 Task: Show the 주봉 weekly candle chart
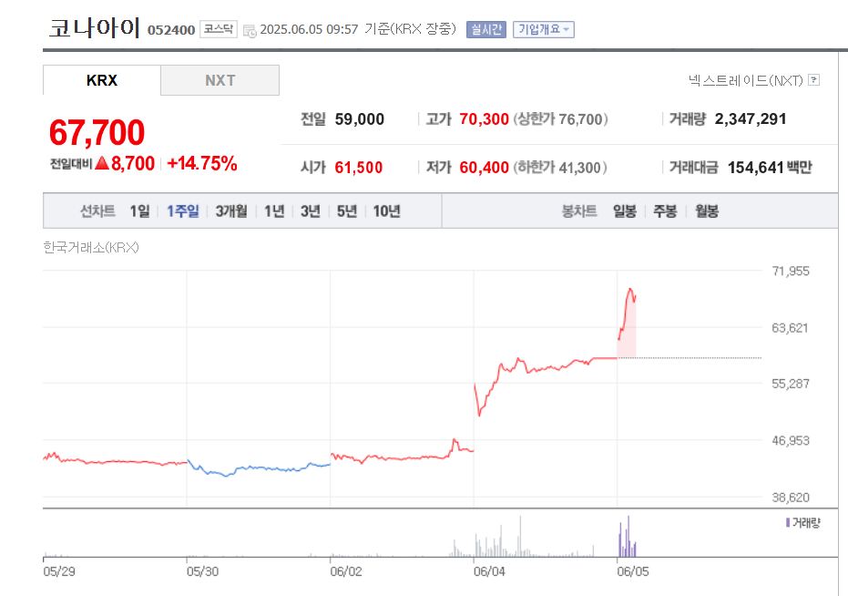click(x=665, y=211)
